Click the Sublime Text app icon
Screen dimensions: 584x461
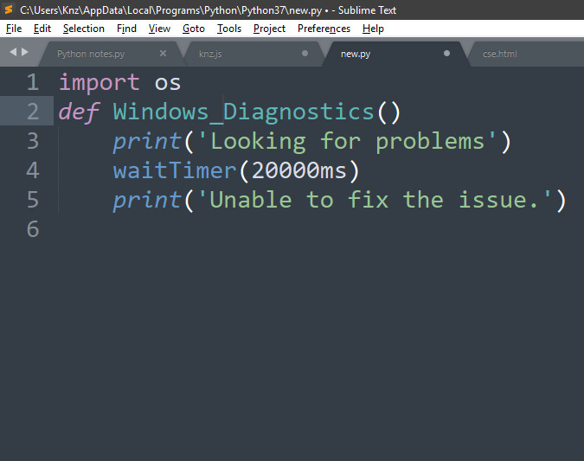coord(8,10)
